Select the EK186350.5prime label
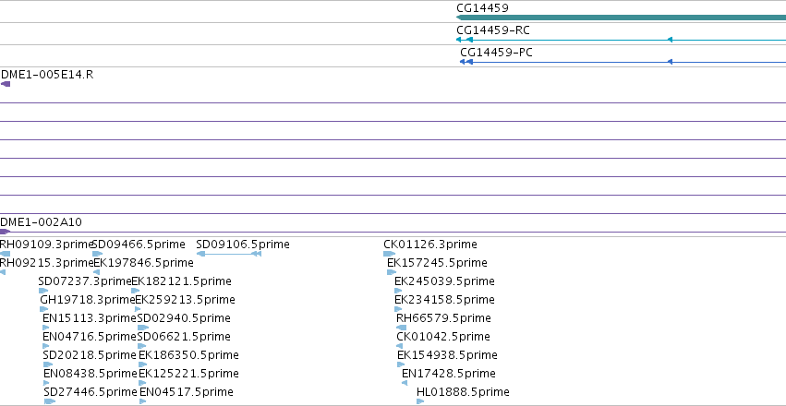The height and width of the screenshot is (406, 786). 188,355
